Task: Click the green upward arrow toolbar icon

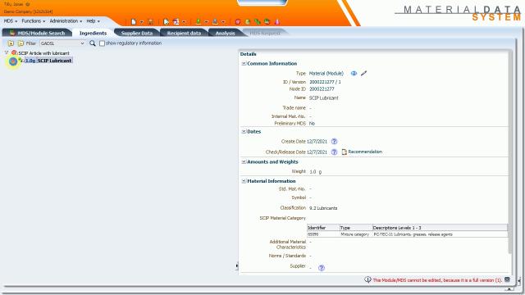Action: click(x=199, y=22)
